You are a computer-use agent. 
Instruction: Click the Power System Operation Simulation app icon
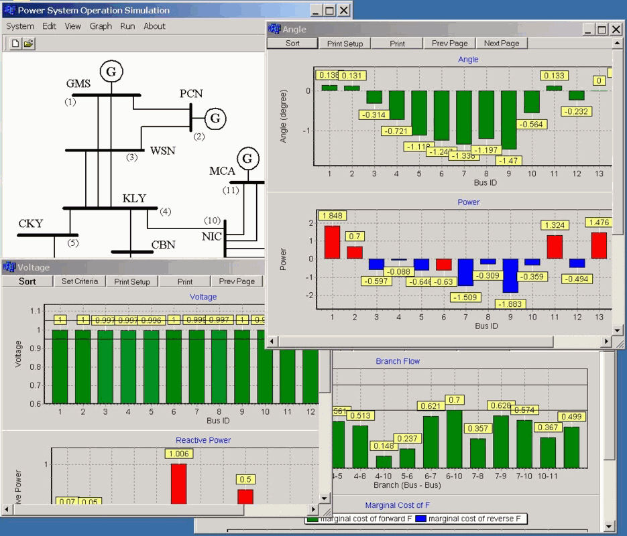click(9, 10)
